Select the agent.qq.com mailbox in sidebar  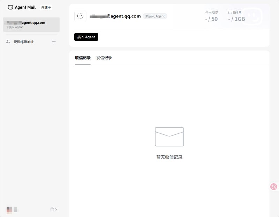(x=31, y=24)
